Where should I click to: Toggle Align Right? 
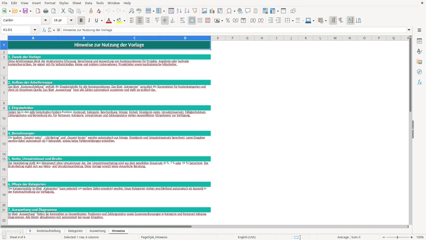pos(148,21)
